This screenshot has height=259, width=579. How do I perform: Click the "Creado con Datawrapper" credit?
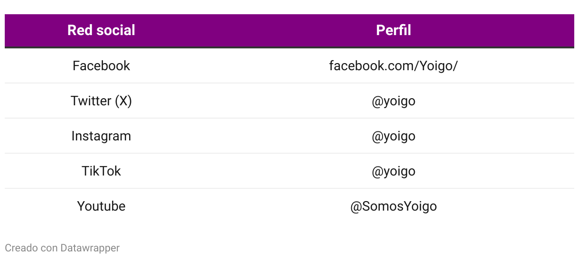(62, 248)
